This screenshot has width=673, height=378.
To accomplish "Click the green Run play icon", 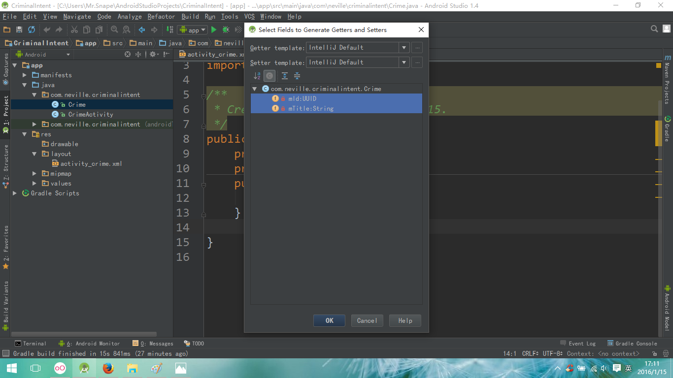I will 214,30.
